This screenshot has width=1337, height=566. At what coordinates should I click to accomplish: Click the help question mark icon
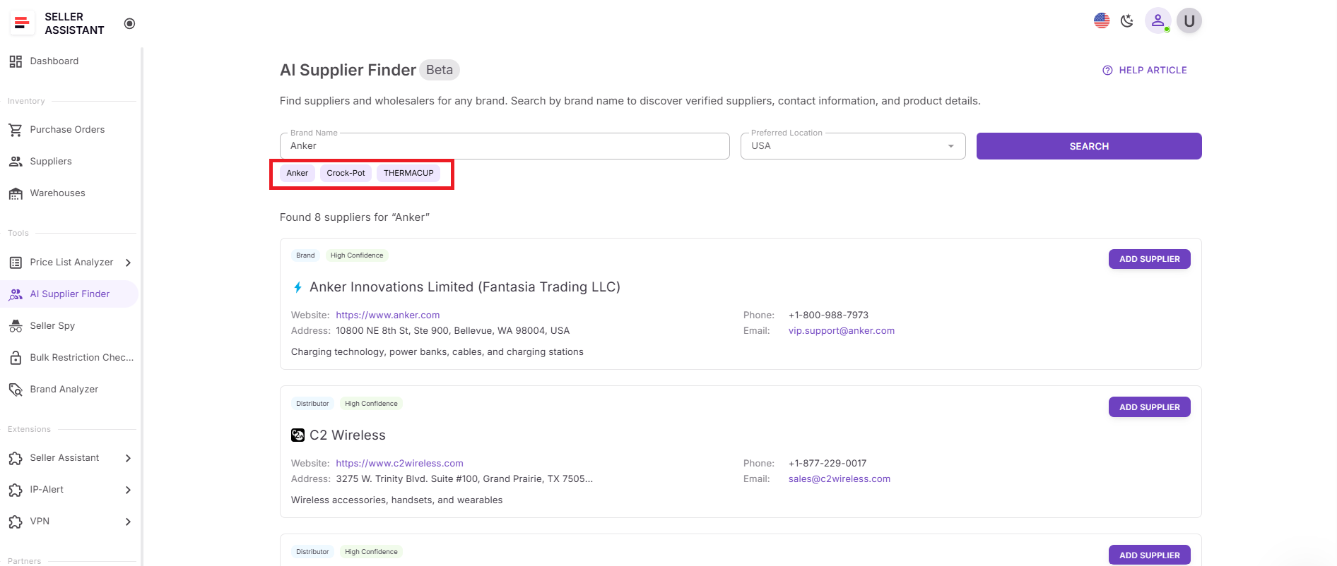click(1107, 71)
